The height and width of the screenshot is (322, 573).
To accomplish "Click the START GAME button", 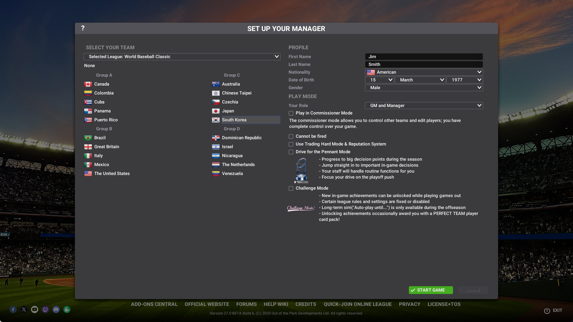I will [x=431, y=290].
